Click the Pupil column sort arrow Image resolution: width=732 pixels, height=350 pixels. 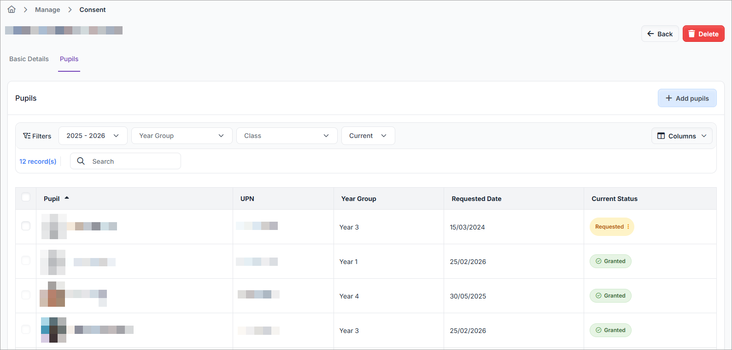click(x=67, y=198)
